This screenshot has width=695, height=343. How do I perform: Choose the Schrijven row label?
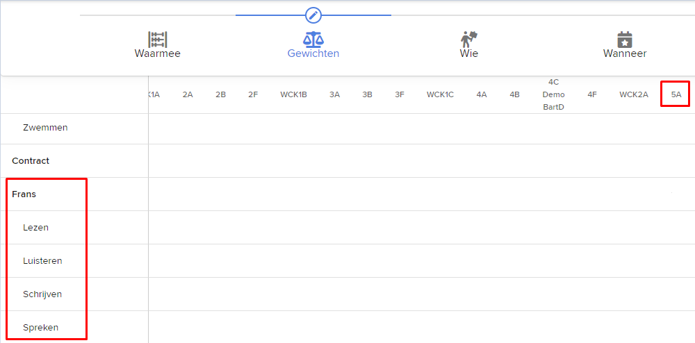(42, 294)
